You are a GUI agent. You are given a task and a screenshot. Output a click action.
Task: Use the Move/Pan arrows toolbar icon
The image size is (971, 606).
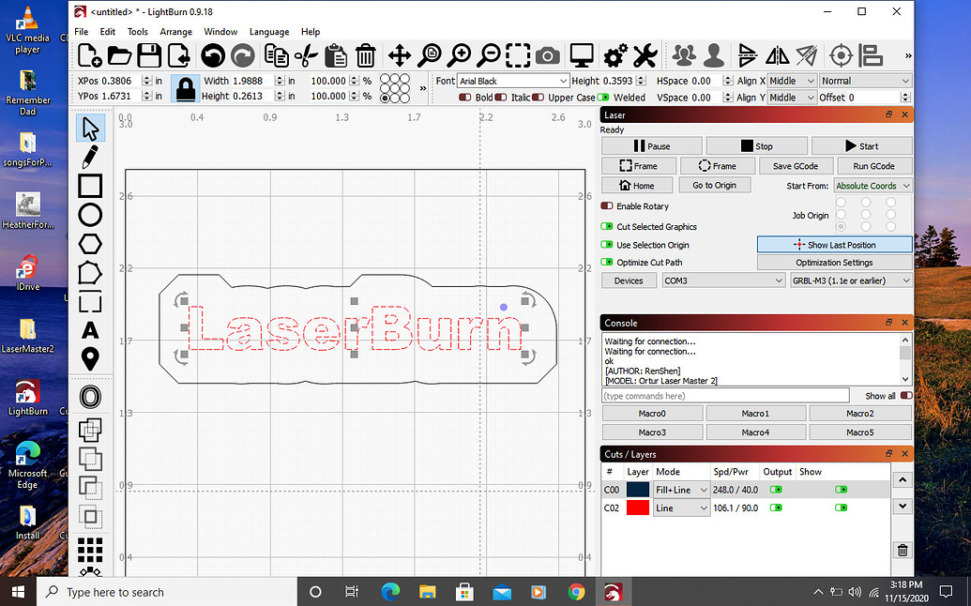(x=399, y=55)
